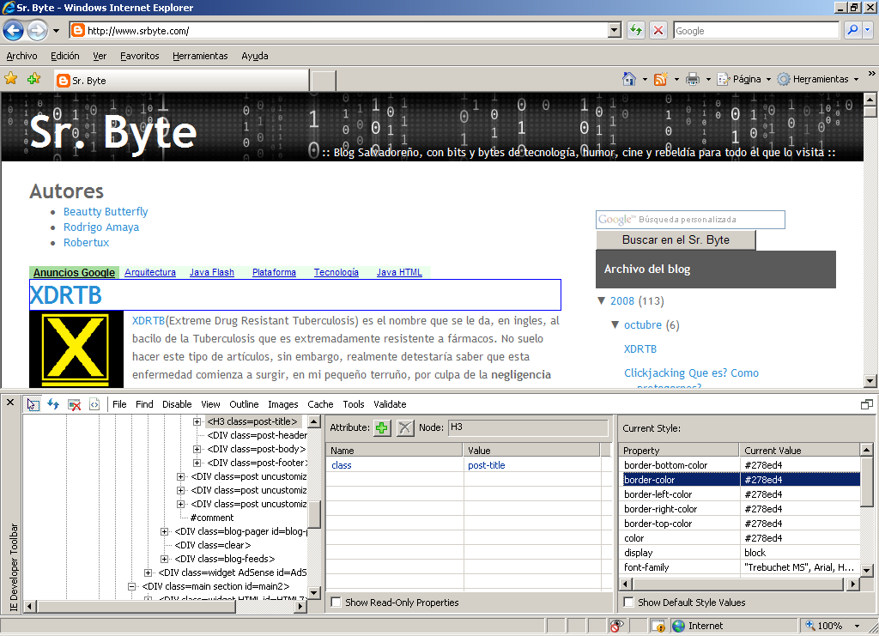
Task: Select the class attribute row
Action: pyautogui.click(x=468, y=465)
